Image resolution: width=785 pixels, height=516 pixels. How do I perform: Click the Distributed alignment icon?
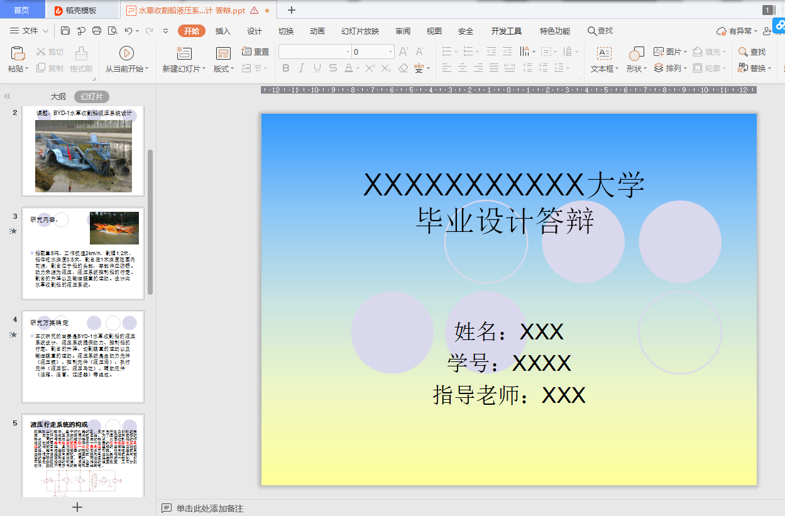510,68
